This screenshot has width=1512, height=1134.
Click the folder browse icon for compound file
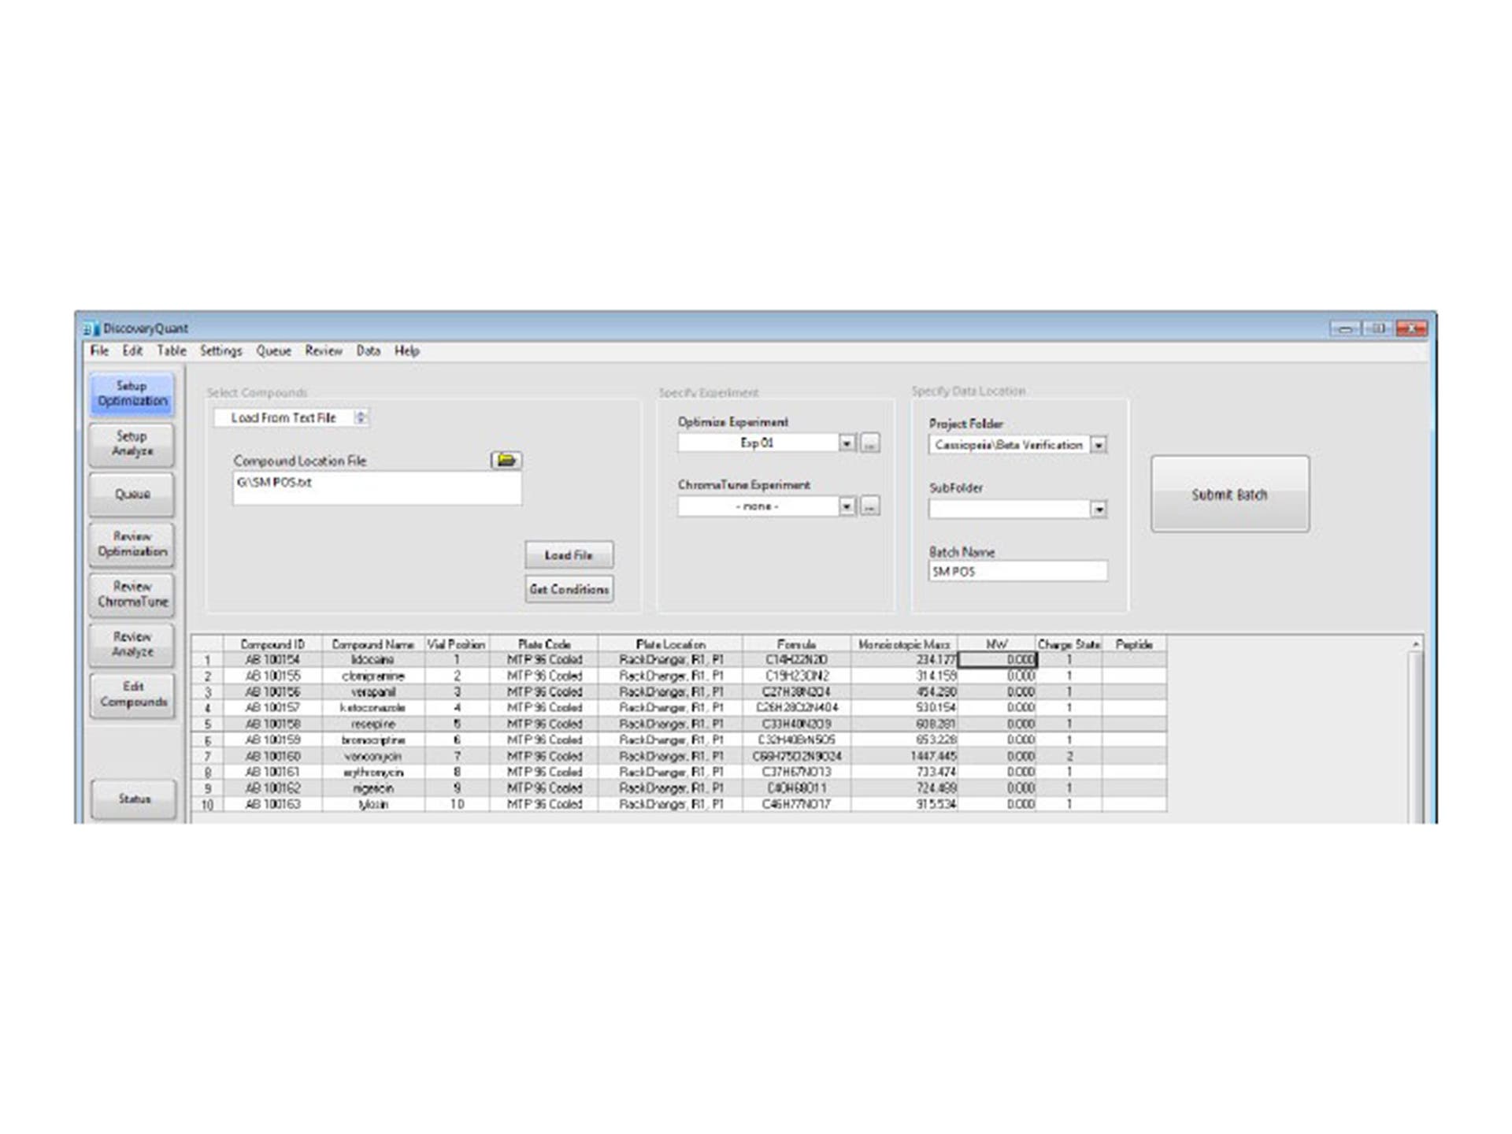click(x=506, y=460)
